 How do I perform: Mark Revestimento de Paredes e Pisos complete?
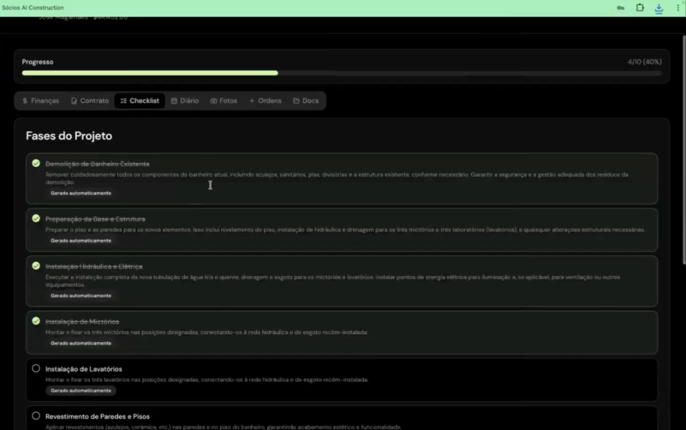tap(36, 415)
